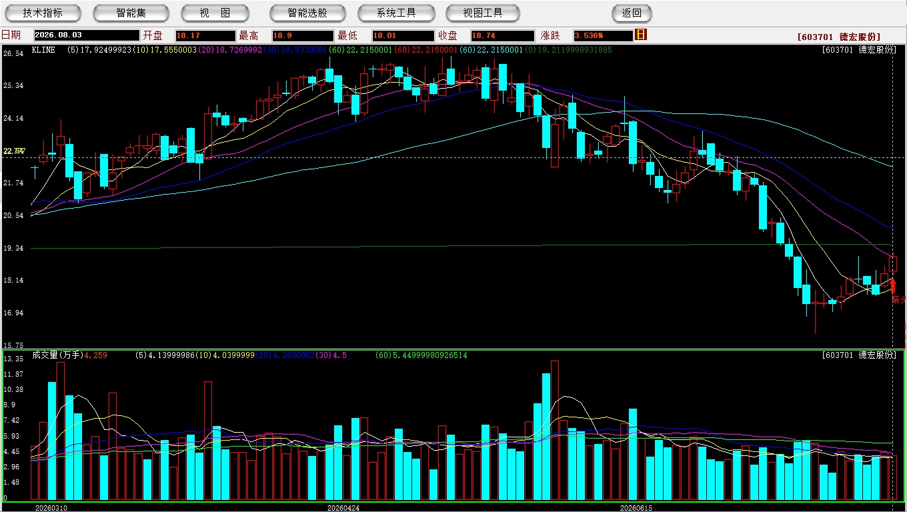Click the 成交量(万手) volume label
The height and width of the screenshot is (512, 907).
coord(57,355)
